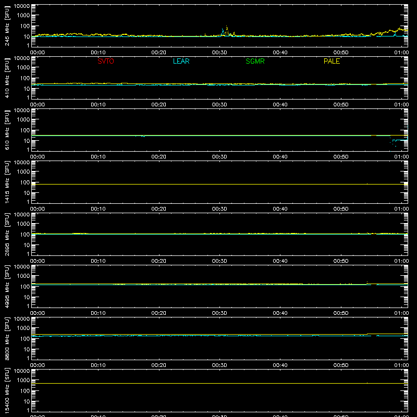This screenshot has height=417, width=417.
Task: Click the yellow PALE station legend label
Action: [x=332, y=61]
